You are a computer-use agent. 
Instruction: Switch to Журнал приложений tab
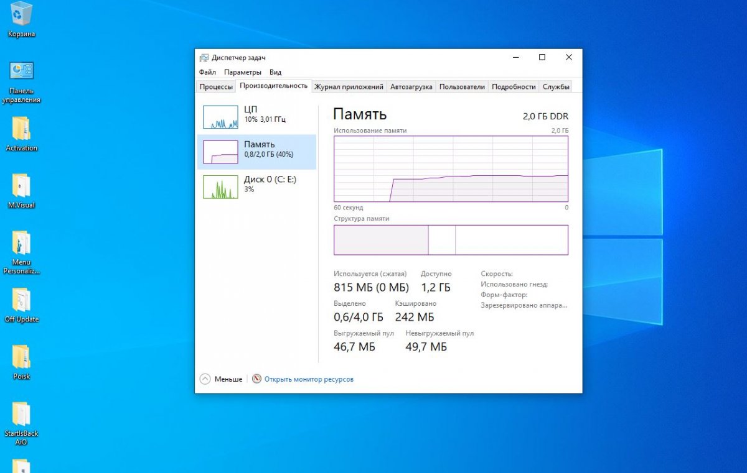[349, 87]
